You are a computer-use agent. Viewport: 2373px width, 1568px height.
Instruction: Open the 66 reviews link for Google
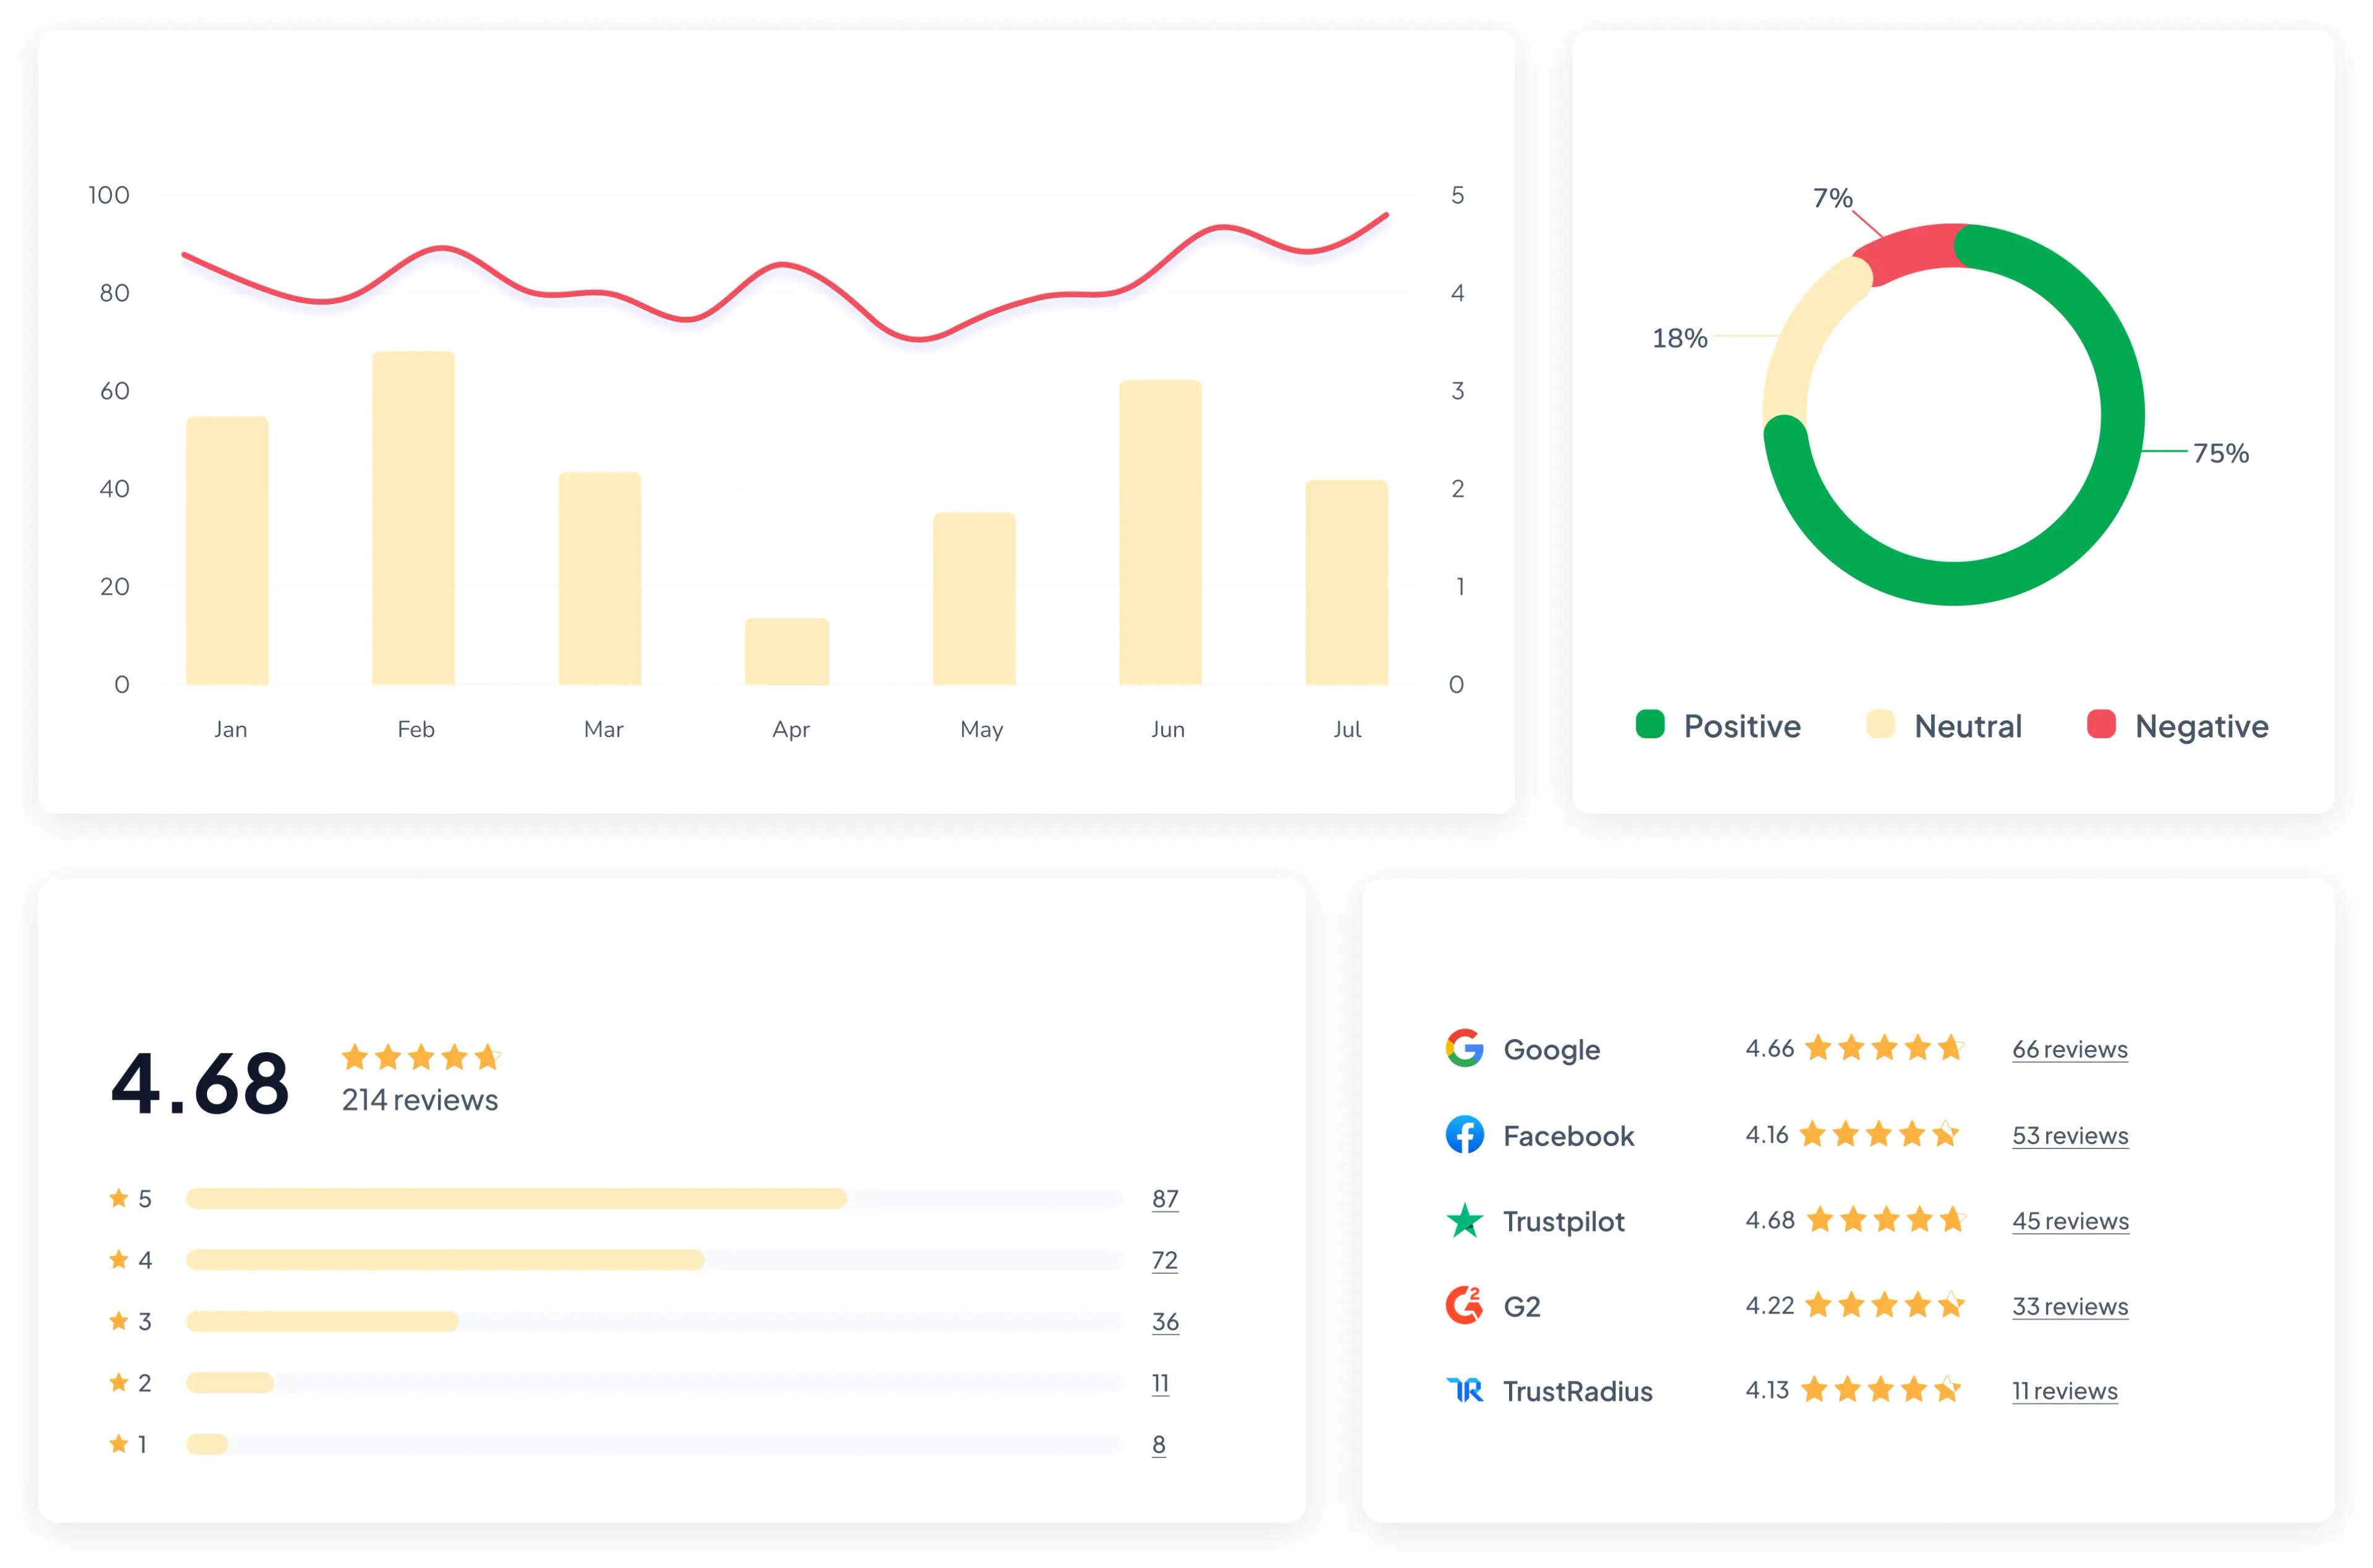tap(2069, 1049)
